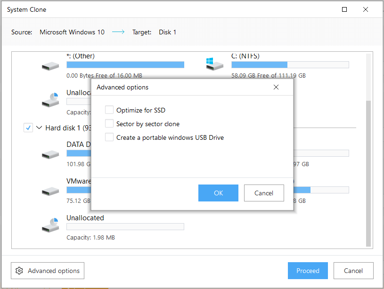Check Create a portable windows USB Drive
The image size is (384, 289).
pyautogui.click(x=109, y=137)
